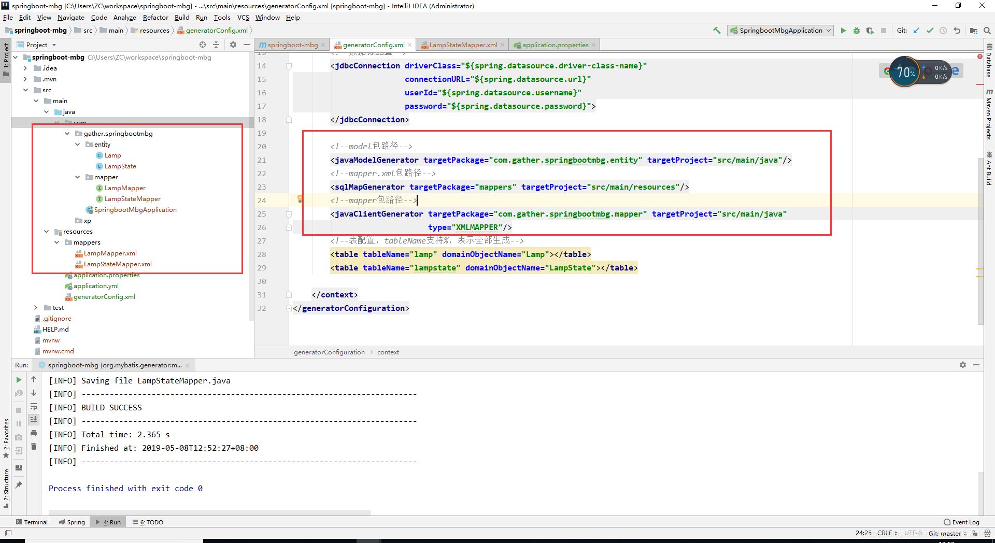Collapse the src folder

pos(25,90)
